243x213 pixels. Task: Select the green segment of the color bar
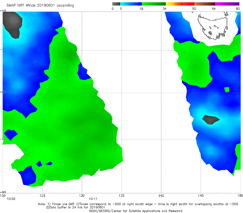coord(154,4)
